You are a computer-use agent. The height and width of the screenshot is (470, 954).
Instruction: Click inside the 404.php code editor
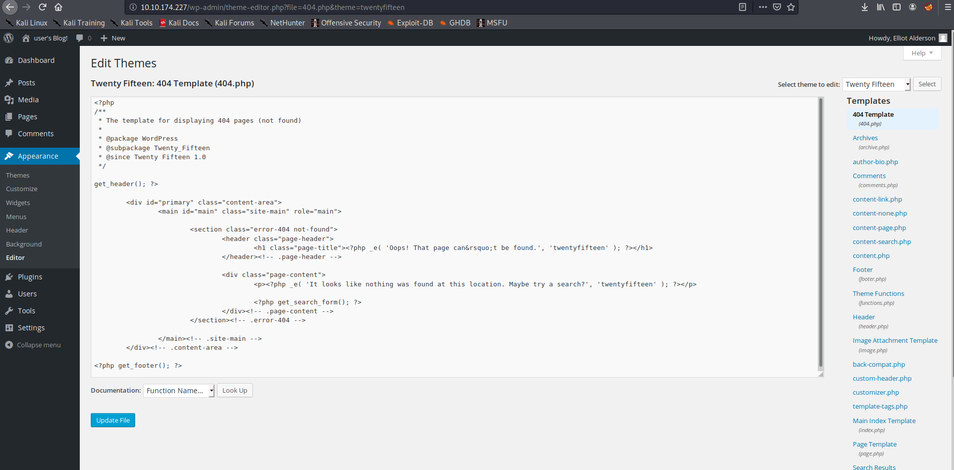point(454,236)
